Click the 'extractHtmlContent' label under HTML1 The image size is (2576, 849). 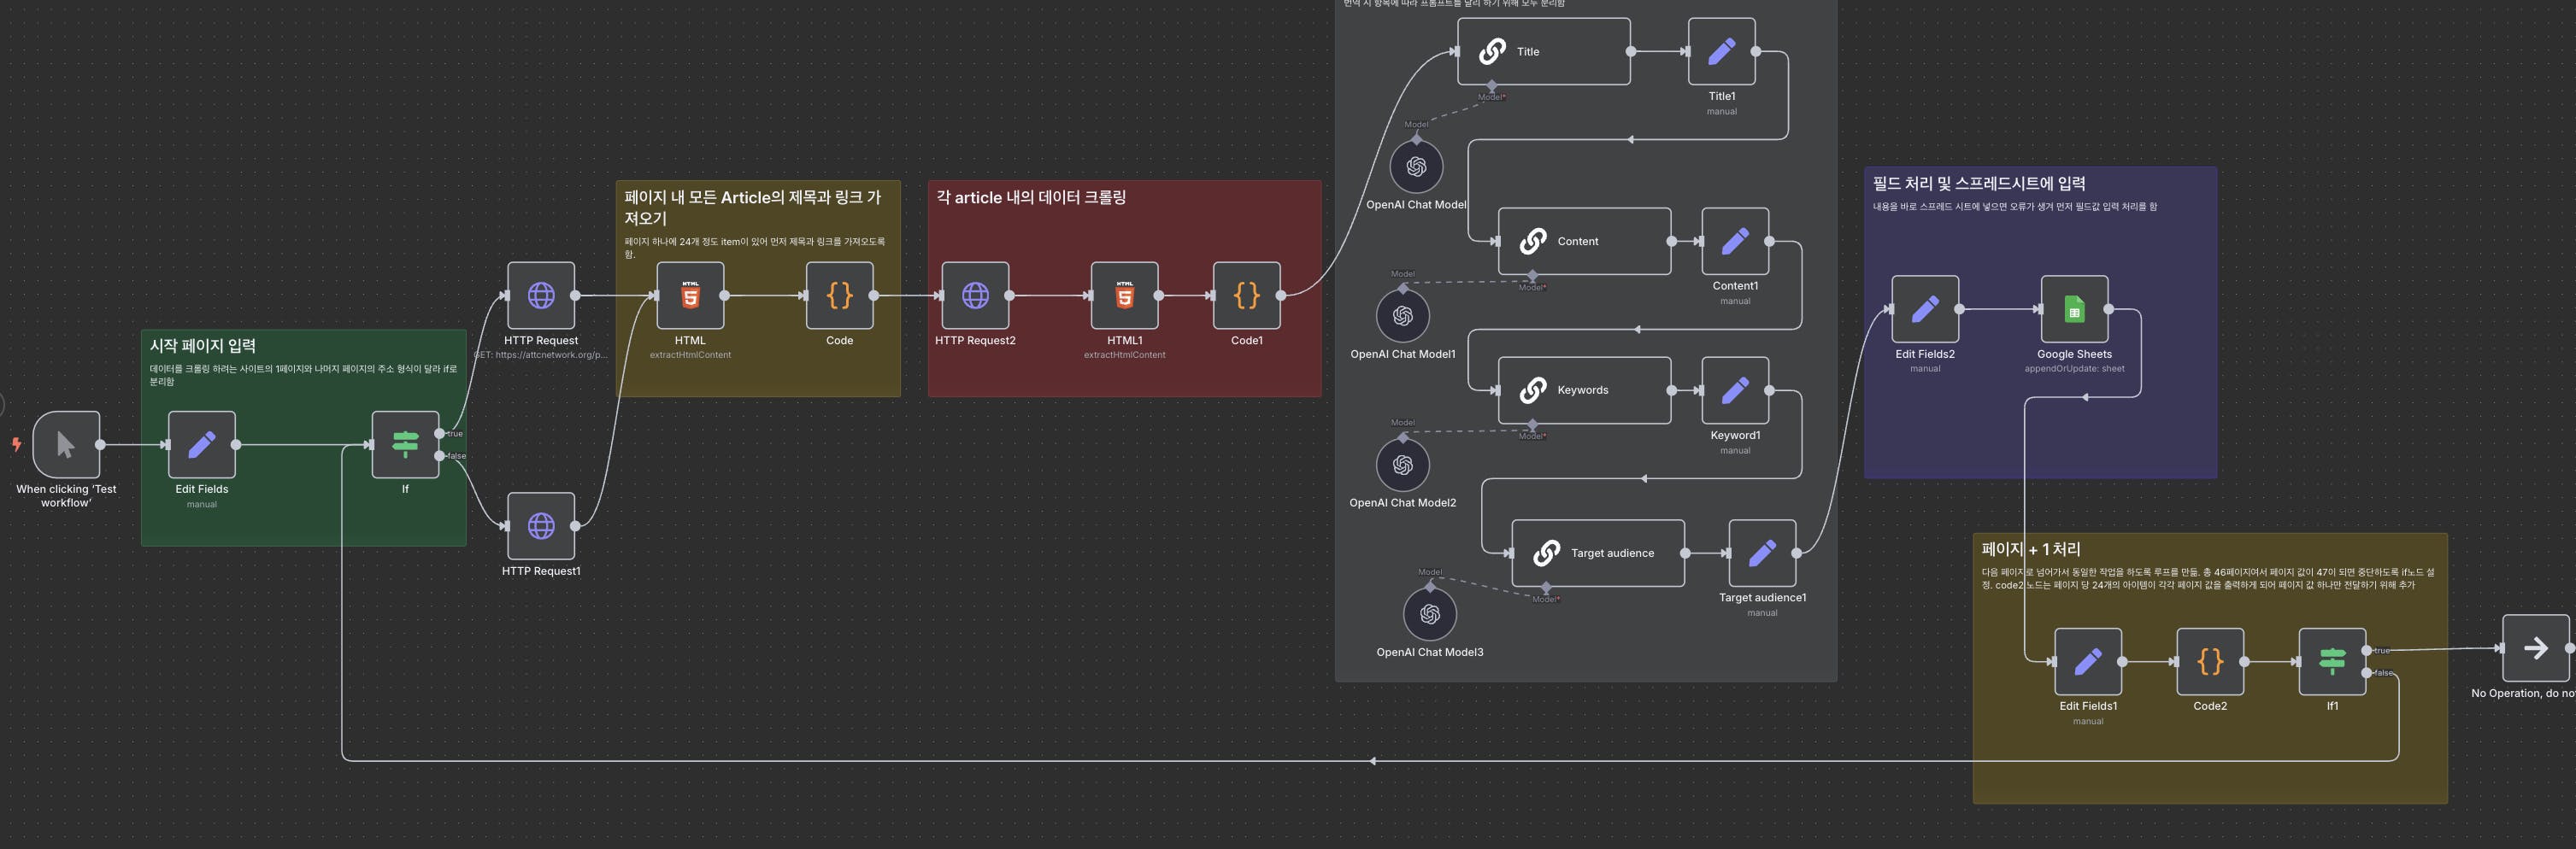coord(1124,354)
